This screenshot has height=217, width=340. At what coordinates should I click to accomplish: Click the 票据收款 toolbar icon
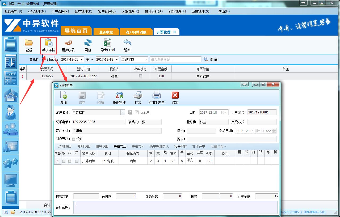click(x=68, y=43)
